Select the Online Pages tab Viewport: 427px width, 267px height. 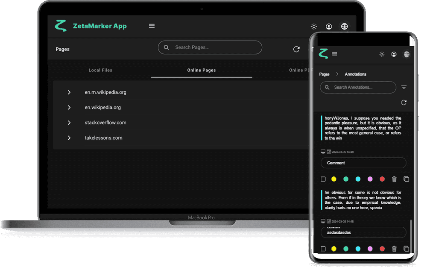202,70
